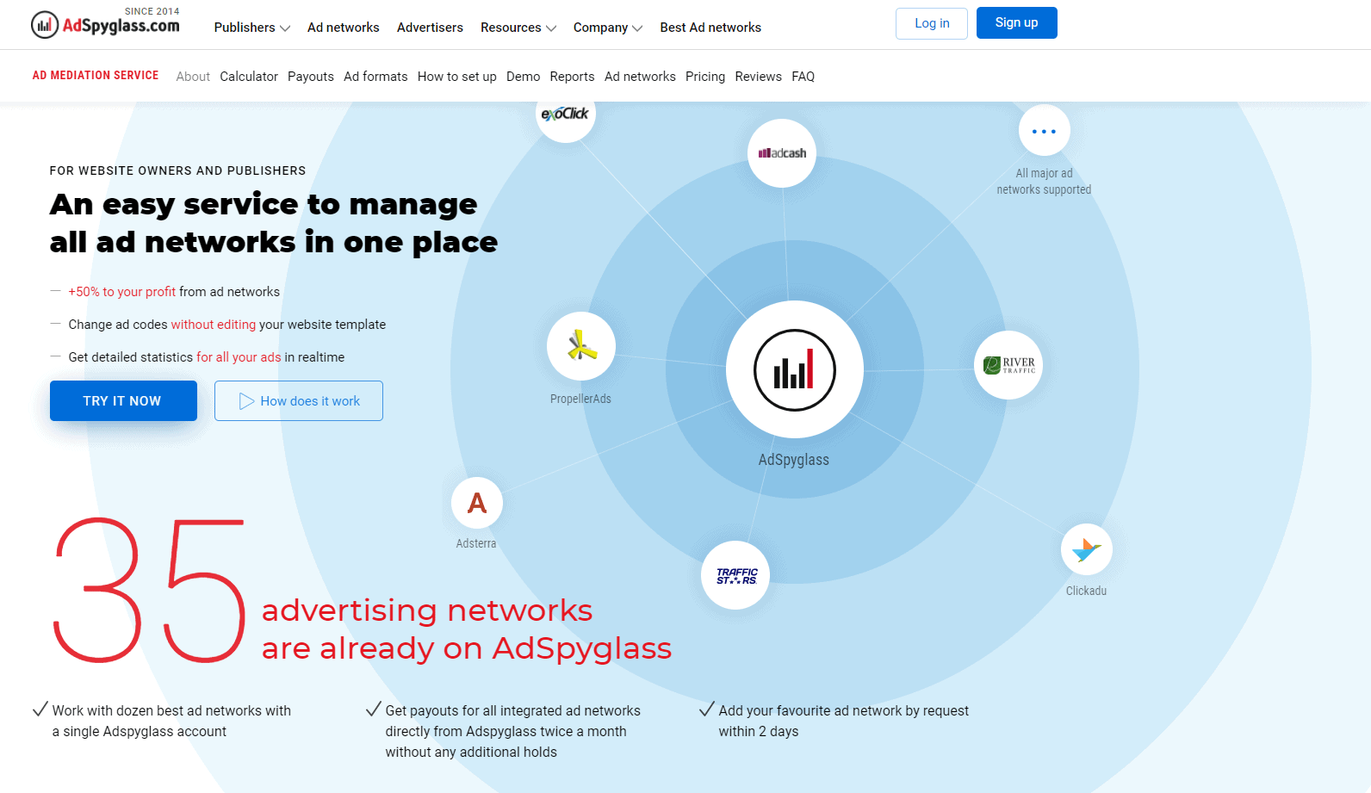Click the AdSpyglass.com logo in header
This screenshot has width=1371, height=793.
[105, 25]
